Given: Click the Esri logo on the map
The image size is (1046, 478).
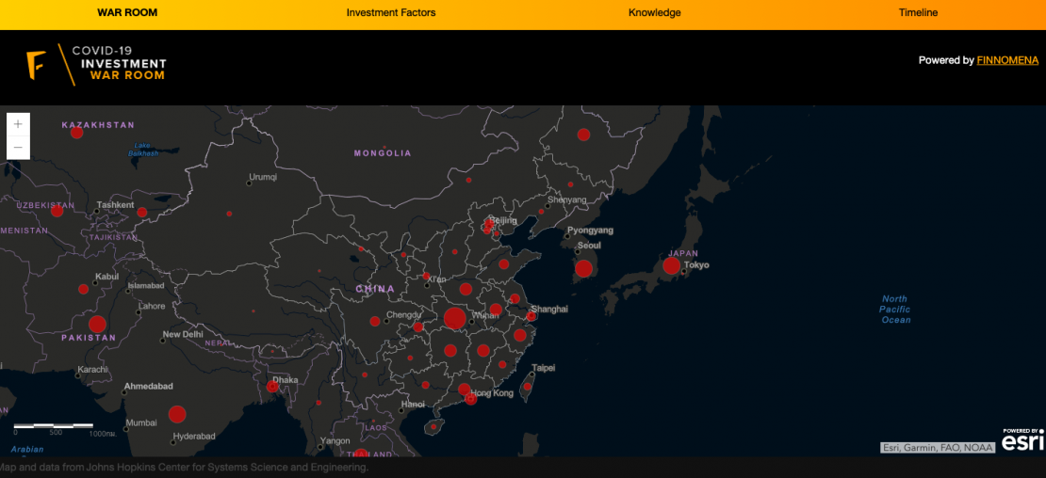Looking at the screenshot, I should (1022, 439).
